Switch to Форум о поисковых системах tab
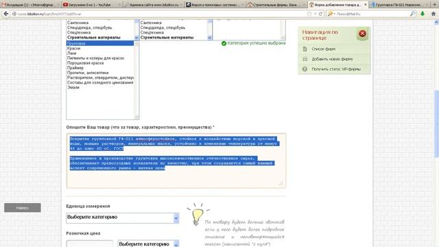 click(215, 5)
